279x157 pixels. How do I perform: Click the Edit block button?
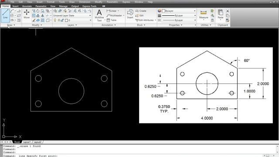click(139, 16)
